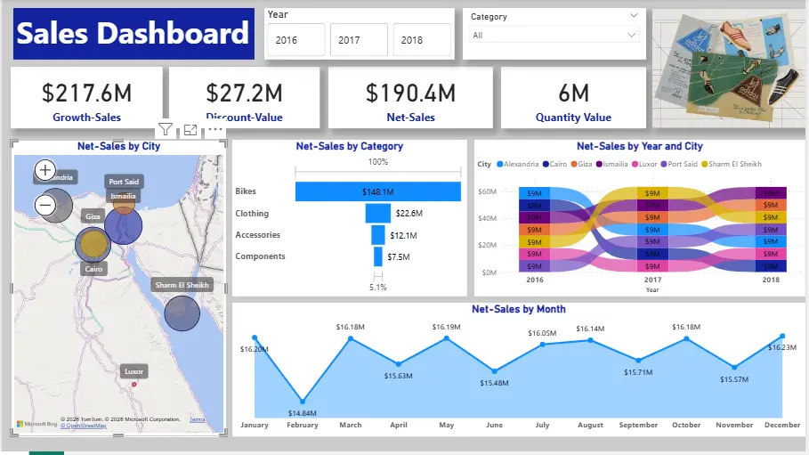
Task: Open the Terms link on the map
Action: [197, 419]
